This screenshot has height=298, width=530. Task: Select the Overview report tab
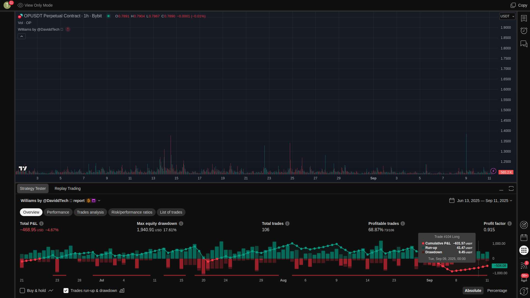pyautogui.click(x=31, y=212)
